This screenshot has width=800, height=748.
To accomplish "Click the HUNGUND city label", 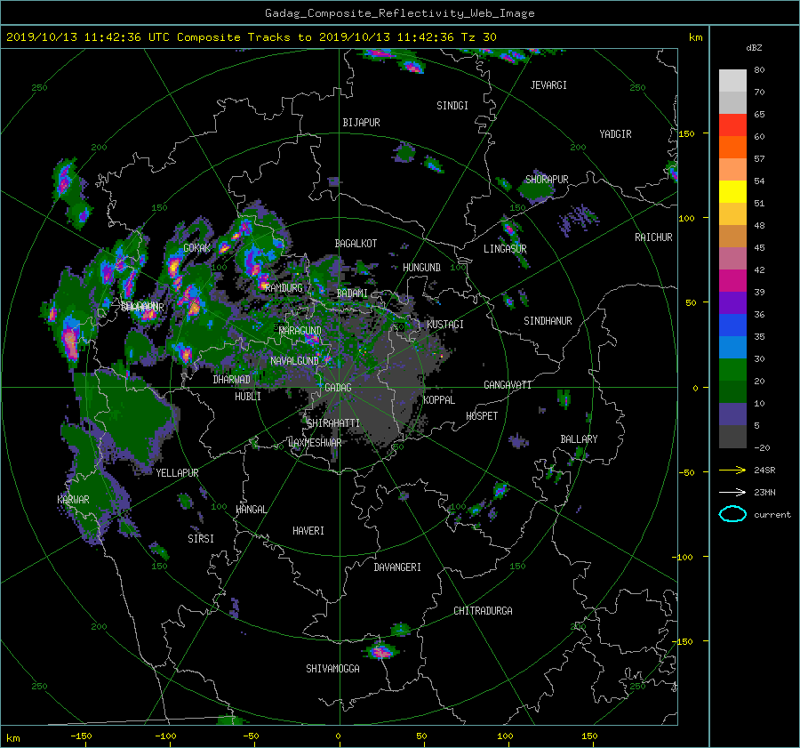I will (x=421, y=268).
